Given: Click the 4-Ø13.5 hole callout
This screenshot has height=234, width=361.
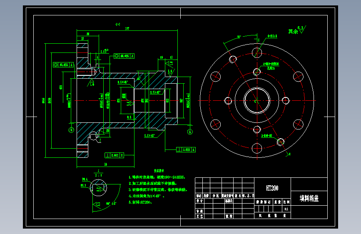Looking at the screenshot, I should click(272, 36).
